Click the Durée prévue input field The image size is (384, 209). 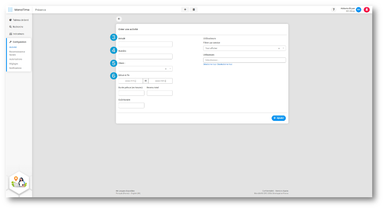coord(131,93)
